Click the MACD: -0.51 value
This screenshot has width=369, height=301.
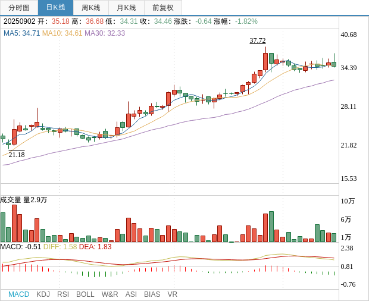[x=20, y=247]
